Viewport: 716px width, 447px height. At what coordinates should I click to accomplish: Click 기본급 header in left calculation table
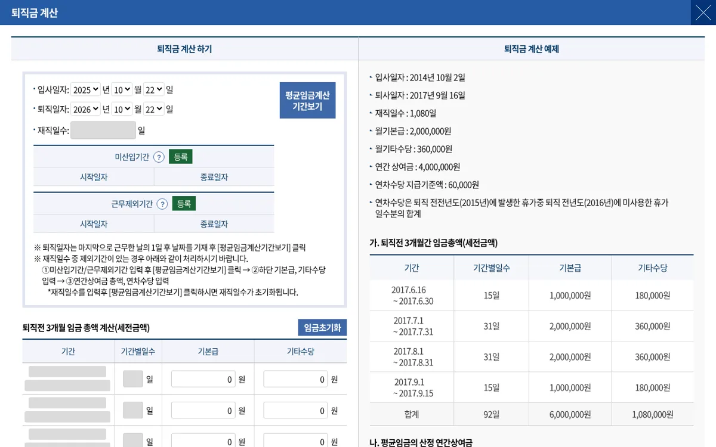tap(208, 352)
